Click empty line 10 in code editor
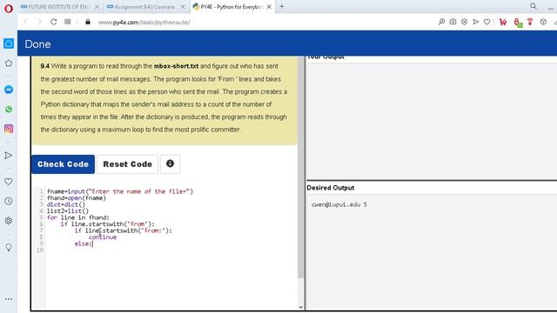This screenshot has height=313, width=557. 171,250
